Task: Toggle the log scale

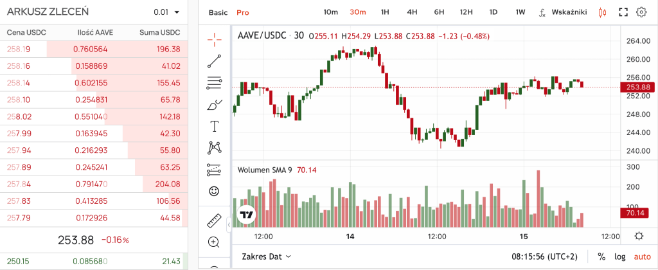Action: point(619,256)
